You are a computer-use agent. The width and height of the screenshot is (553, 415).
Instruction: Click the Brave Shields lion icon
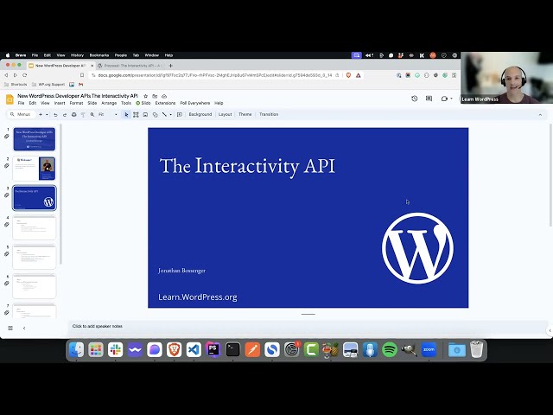pos(348,75)
